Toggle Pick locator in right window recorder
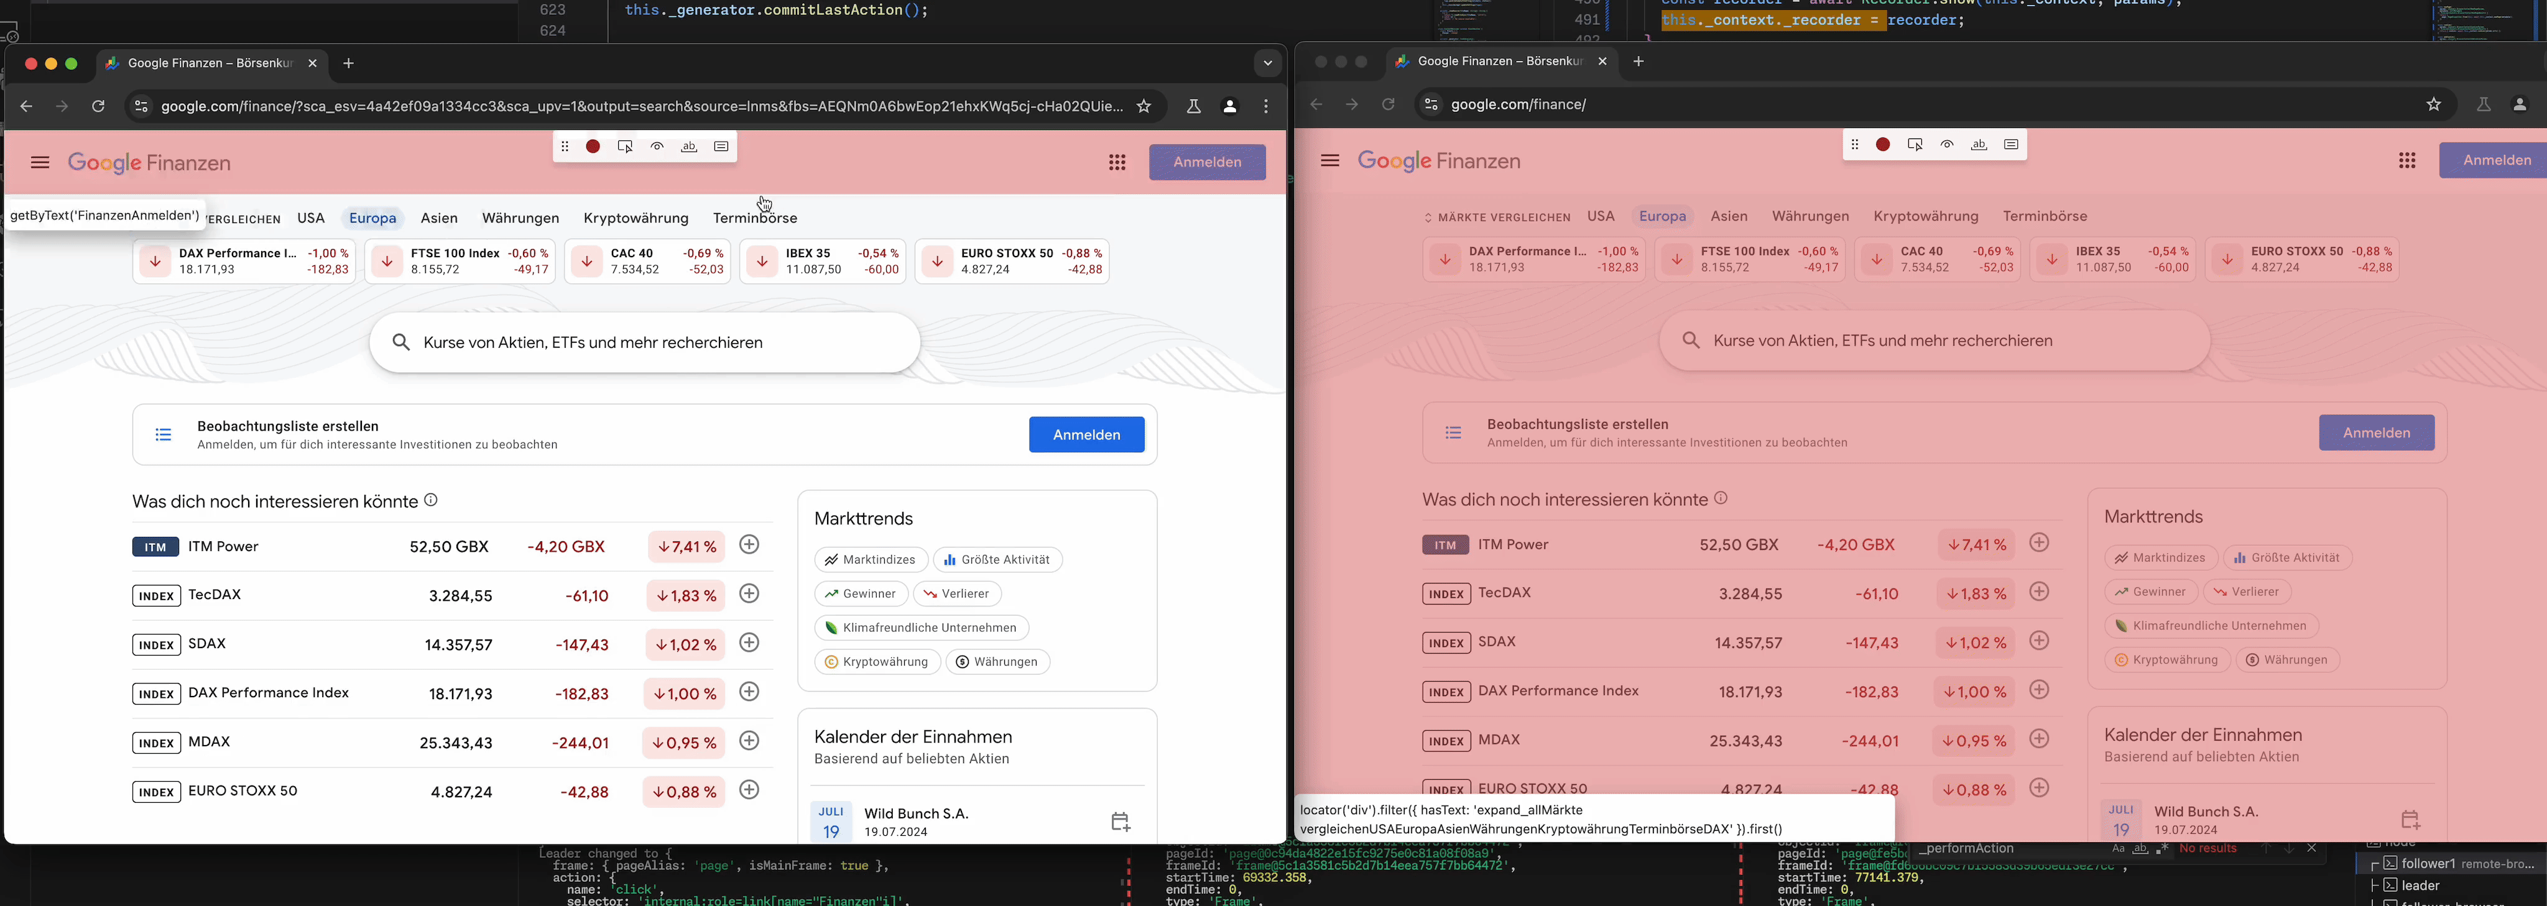This screenshot has width=2547, height=906. tap(1915, 144)
